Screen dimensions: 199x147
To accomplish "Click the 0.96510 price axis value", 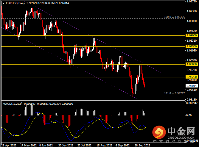I will 192,90.
